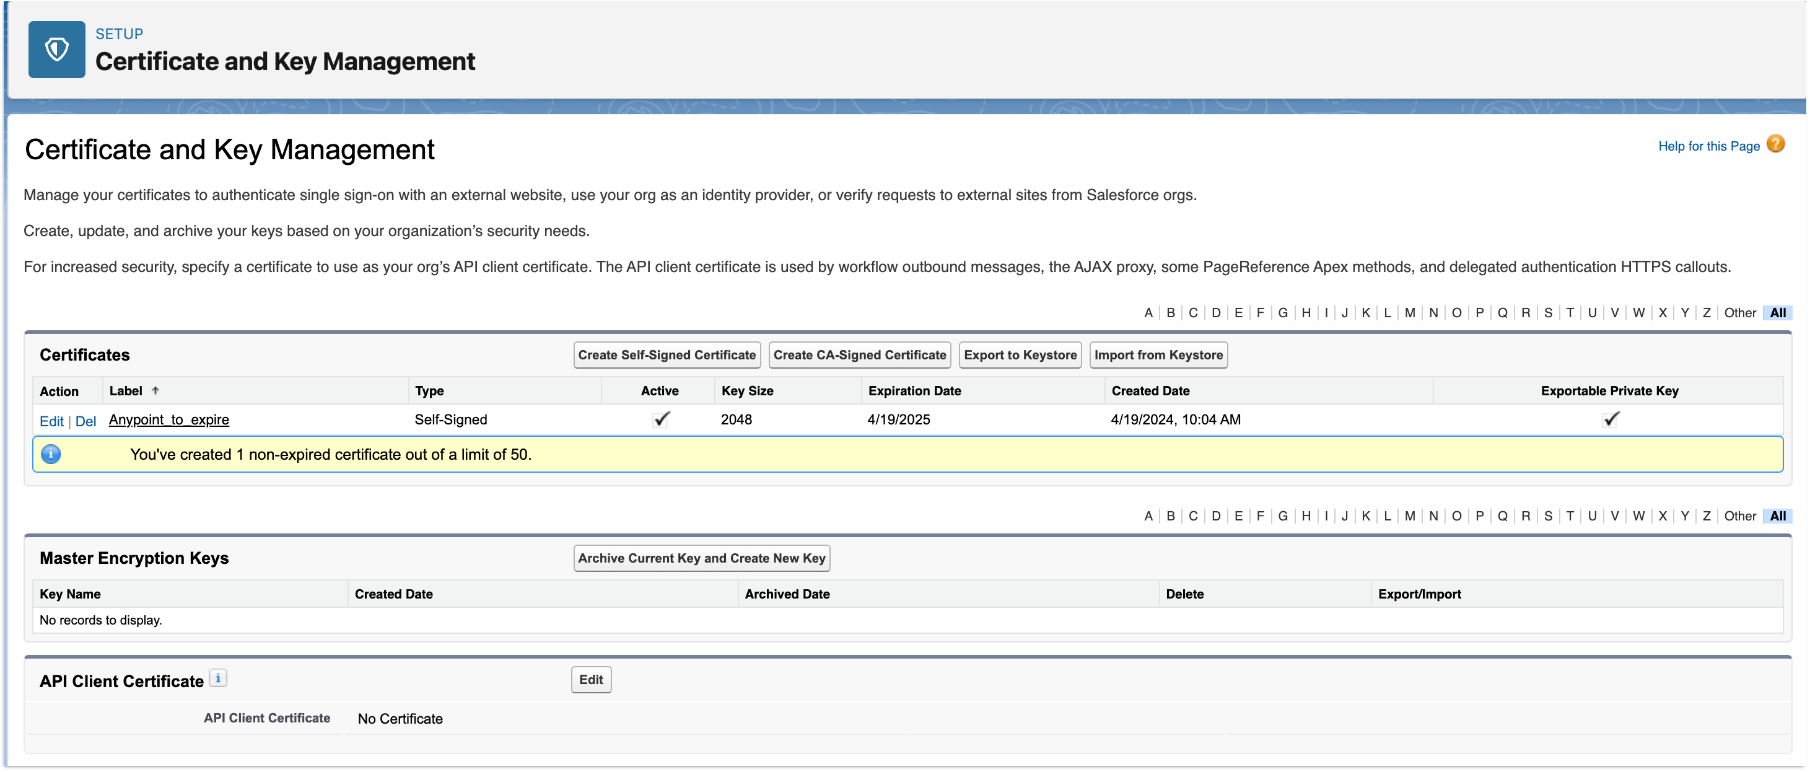The width and height of the screenshot is (1810, 772).
Task: Click Import from Keystore button
Action: click(x=1158, y=355)
